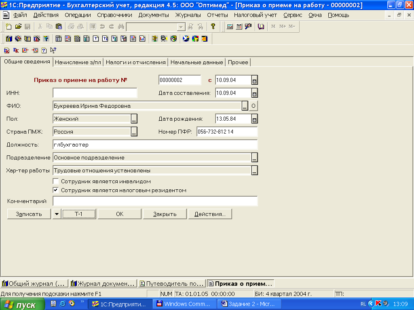Click the M+ memory button in toolbar
The width and height of the screenshot is (414, 310).
click(x=282, y=26)
